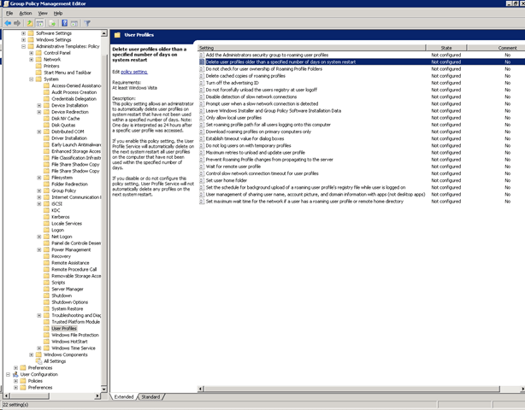The width and height of the screenshot is (525, 410).
Task: Select the Trusted Platform Module tree item
Action: click(x=75, y=322)
